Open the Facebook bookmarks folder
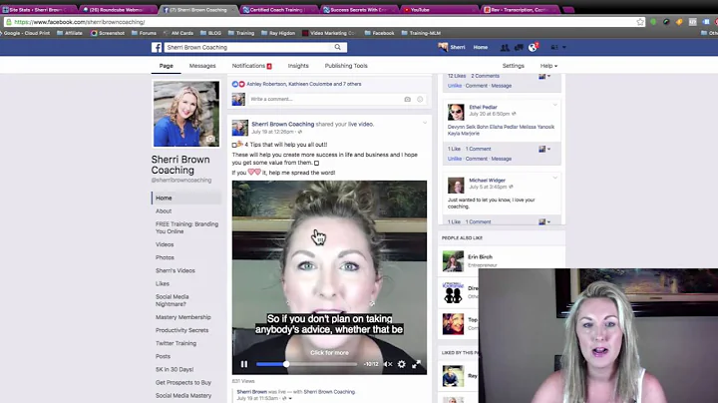This screenshot has width=718, height=403. coord(379,33)
